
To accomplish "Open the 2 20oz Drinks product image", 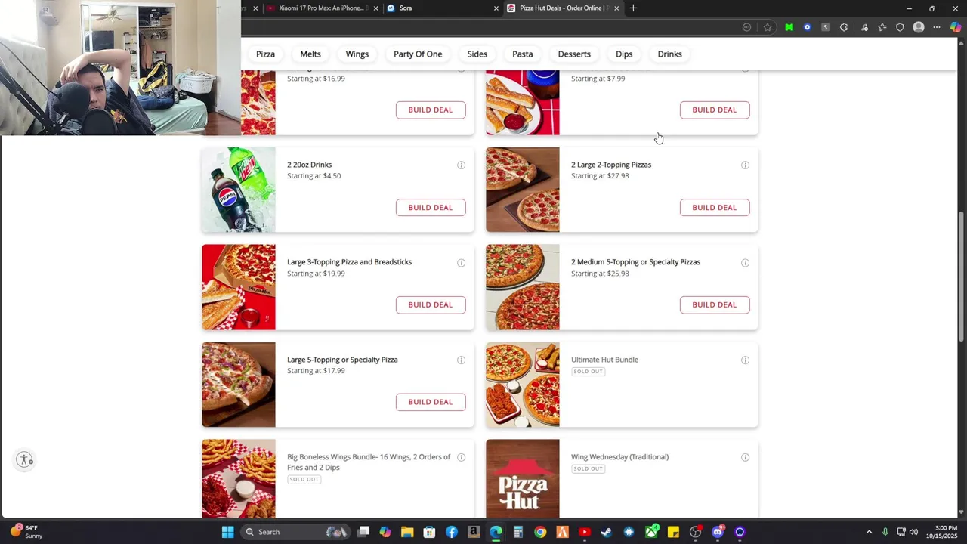I will coord(239,190).
